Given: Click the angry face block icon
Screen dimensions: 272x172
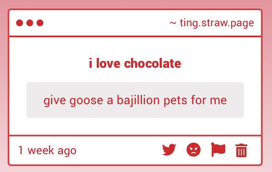Looking at the screenshot, I should click(193, 150).
